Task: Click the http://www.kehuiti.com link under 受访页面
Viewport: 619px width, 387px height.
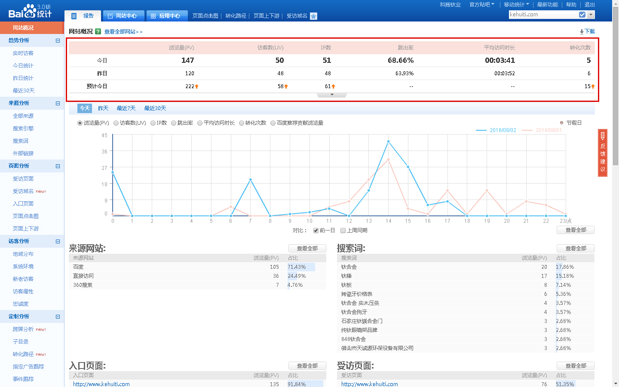Action: (370, 384)
